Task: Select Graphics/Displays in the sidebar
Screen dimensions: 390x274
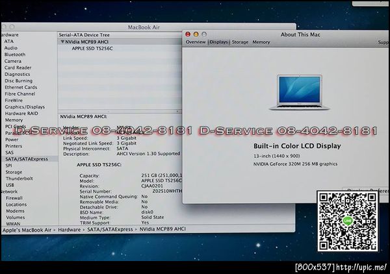Action: click(x=25, y=107)
